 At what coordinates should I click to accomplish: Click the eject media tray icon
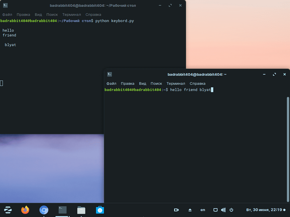190,210
